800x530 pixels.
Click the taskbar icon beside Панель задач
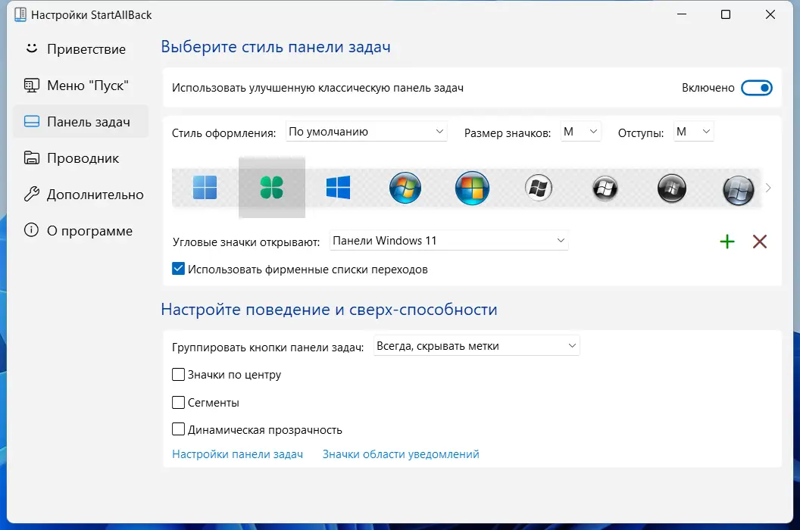pyautogui.click(x=32, y=121)
